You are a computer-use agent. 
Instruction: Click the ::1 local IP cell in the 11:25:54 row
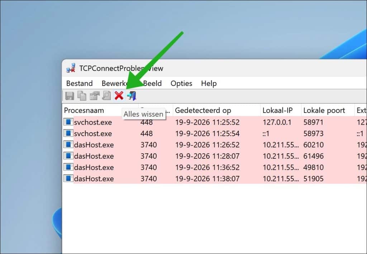coord(266,133)
